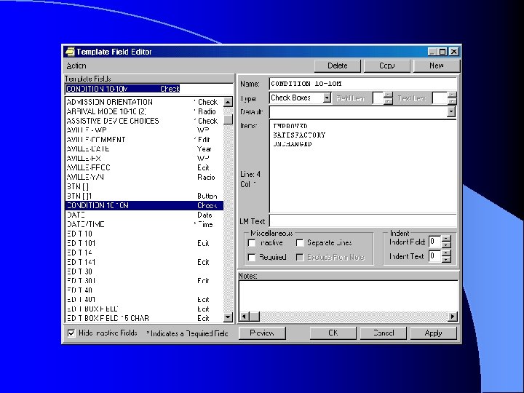
Task: Click the Notes right scroll arrow
Action: (453, 316)
